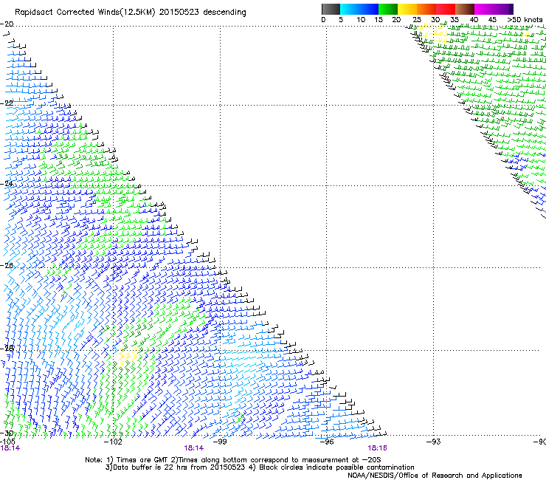Image resolution: width=546 pixels, height=480 pixels.
Task: Click the "Data buffer is 22 hrs" note
Action: (x=175, y=467)
